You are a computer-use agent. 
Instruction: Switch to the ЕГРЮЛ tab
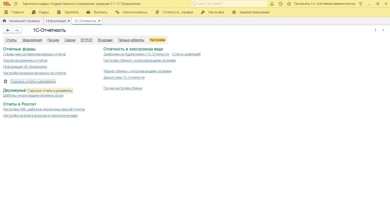(x=86, y=40)
